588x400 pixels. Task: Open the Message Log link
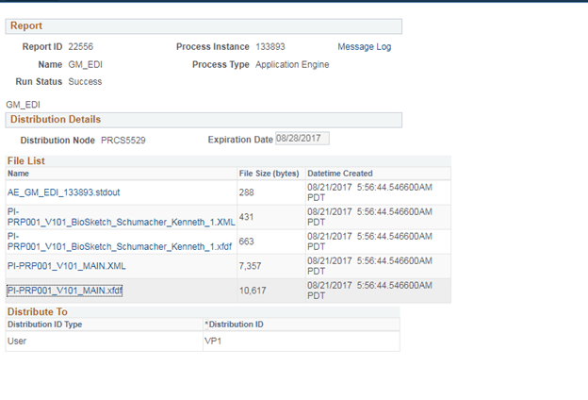point(364,47)
